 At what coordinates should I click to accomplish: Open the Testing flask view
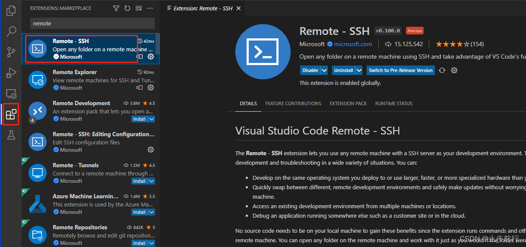11,135
